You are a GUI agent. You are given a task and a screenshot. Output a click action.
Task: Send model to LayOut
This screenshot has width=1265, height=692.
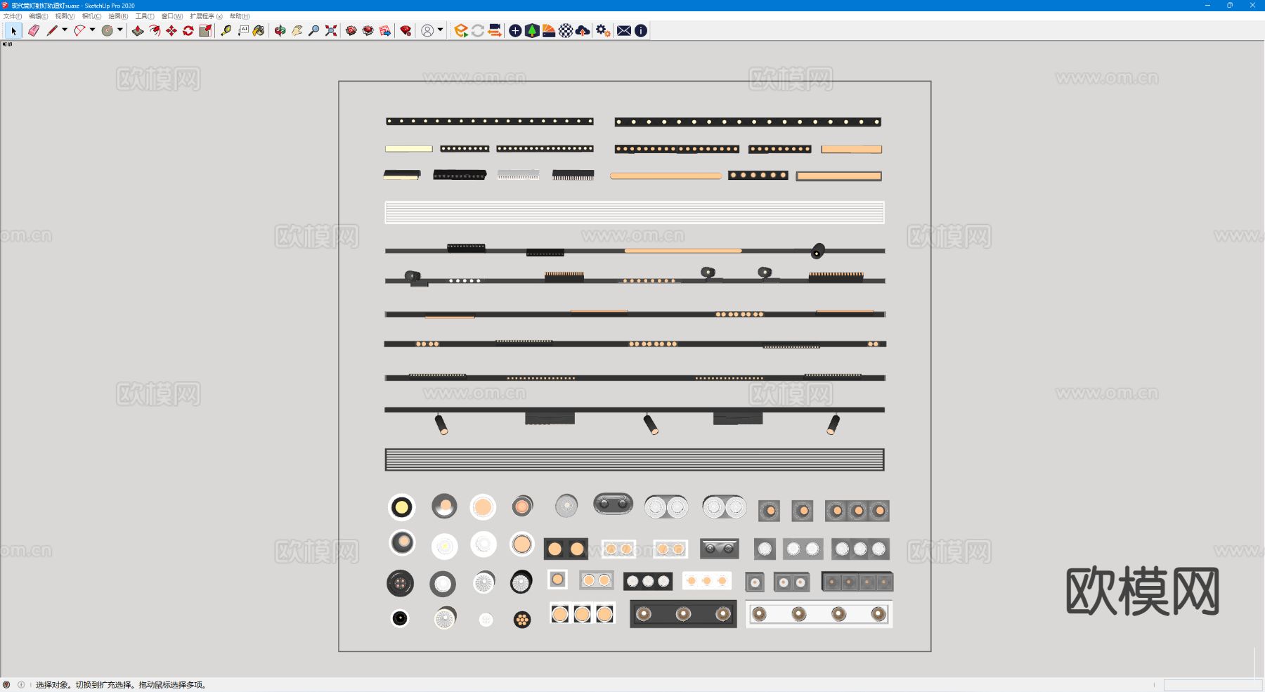[x=385, y=31]
